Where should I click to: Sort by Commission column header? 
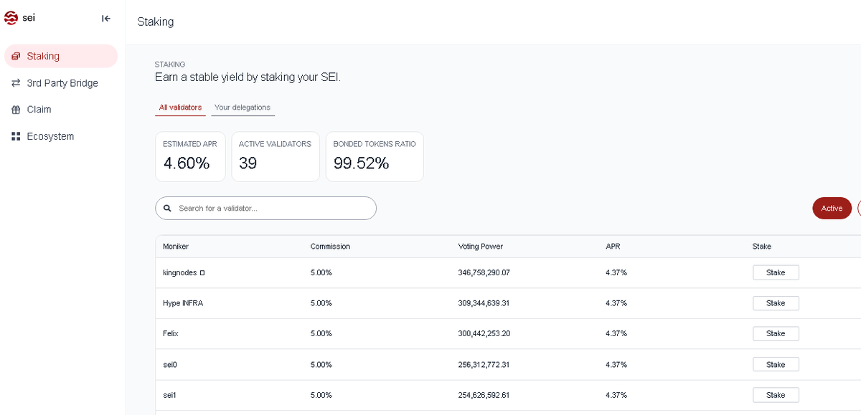330,247
